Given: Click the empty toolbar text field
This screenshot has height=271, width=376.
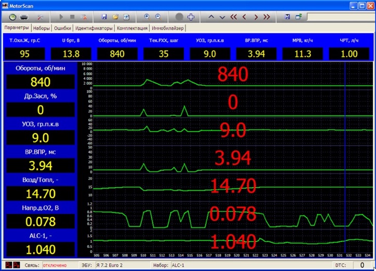Looking at the screenshot, I should coord(341,17).
